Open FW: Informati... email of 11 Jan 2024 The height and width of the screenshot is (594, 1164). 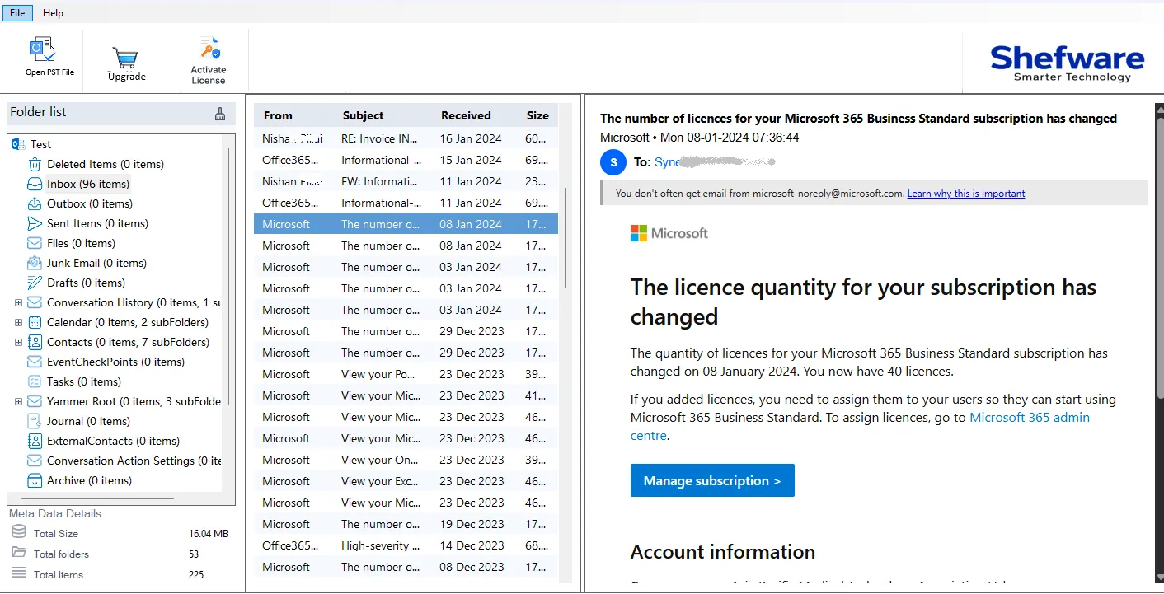pyautogui.click(x=406, y=181)
